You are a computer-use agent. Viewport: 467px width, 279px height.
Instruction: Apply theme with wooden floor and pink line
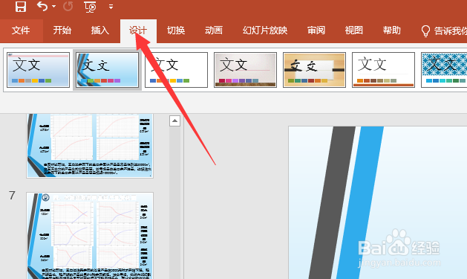click(246, 70)
